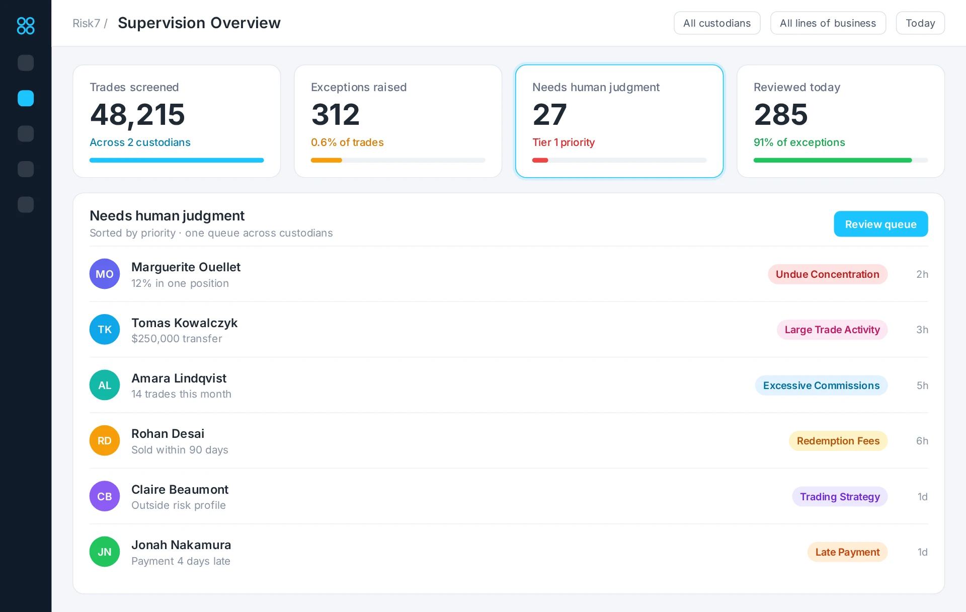The width and height of the screenshot is (966, 612).
Task: Click the orange Exceptions raised progress bar
Action: (327, 161)
